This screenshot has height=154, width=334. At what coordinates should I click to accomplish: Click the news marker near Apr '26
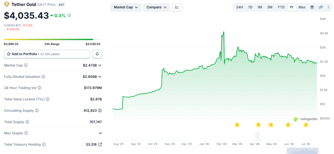(x=258, y=125)
